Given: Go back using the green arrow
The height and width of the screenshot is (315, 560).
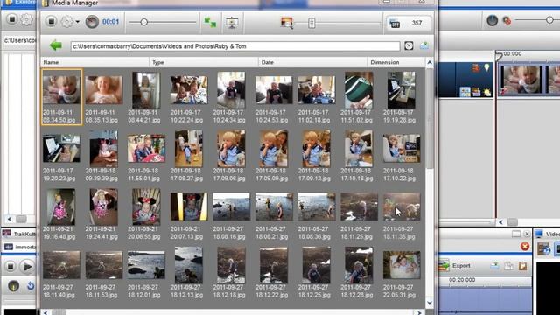Looking at the screenshot, I should 56,45.
